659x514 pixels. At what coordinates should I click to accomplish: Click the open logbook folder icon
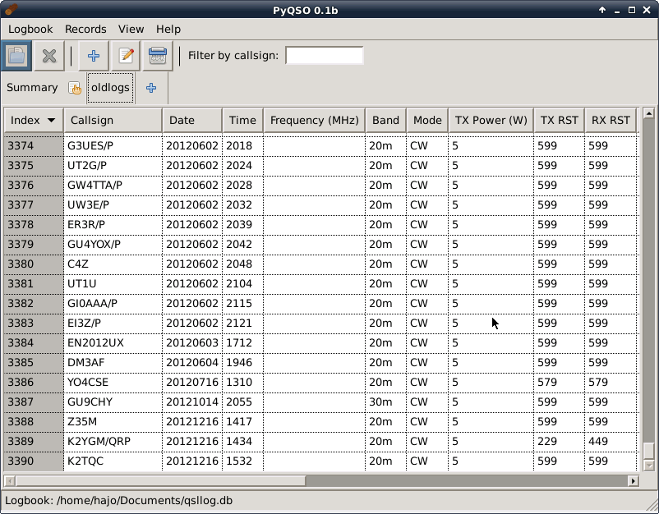click(16, 56)
